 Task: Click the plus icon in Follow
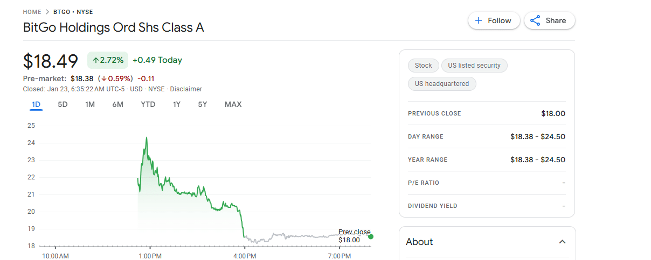pyautogui.click(x=478, y=20)
